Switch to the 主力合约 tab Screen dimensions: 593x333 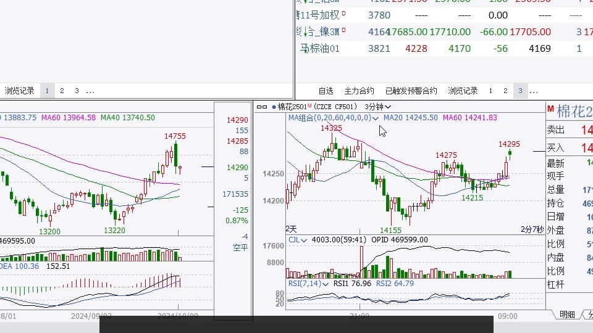pyautogui.click(x=359, y=91)
